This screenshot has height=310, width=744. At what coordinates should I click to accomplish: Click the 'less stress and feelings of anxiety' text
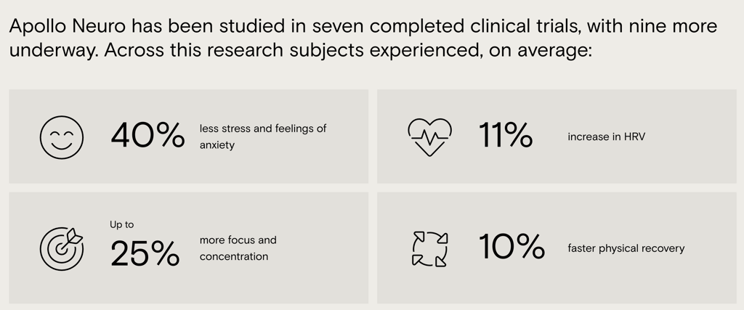click(263, 136)
